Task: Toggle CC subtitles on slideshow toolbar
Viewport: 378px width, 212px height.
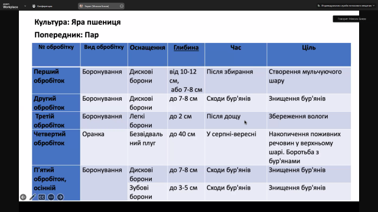Action: click(x=42, y=197)
